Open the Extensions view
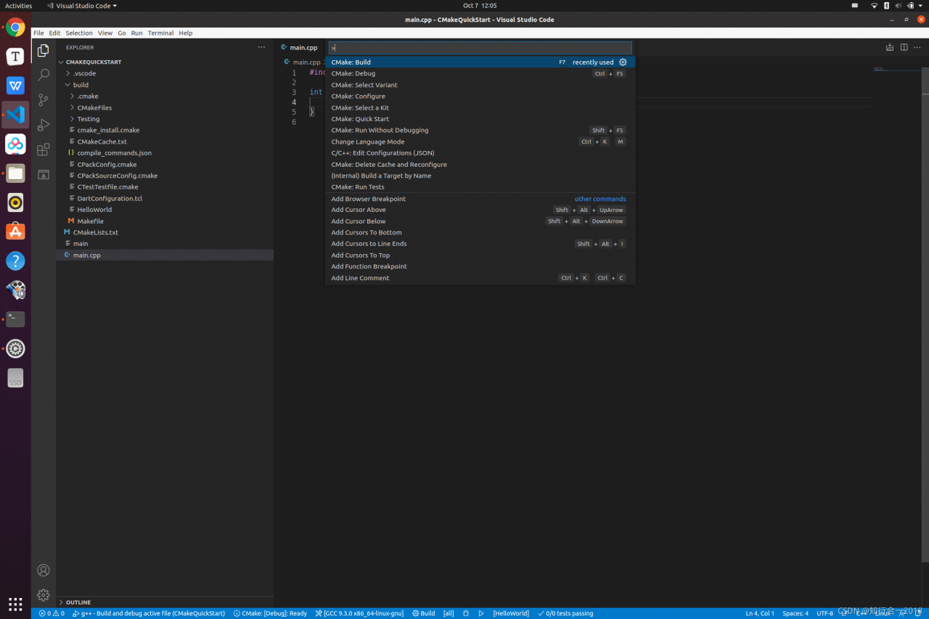 pyautogui.click(x=44, y=149)
